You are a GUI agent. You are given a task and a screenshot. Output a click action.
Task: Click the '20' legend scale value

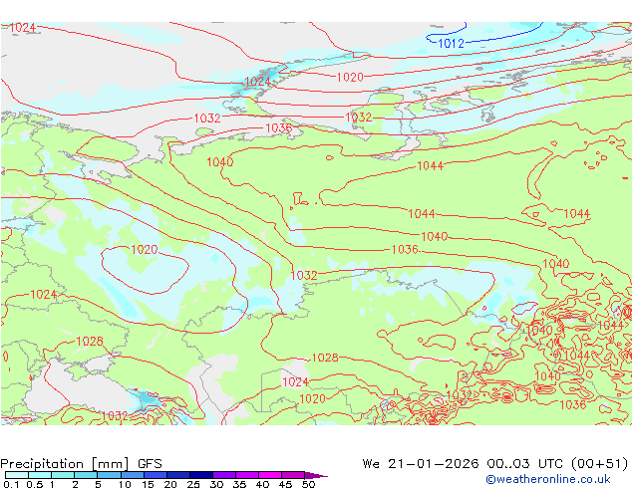[x=170, y=484]
